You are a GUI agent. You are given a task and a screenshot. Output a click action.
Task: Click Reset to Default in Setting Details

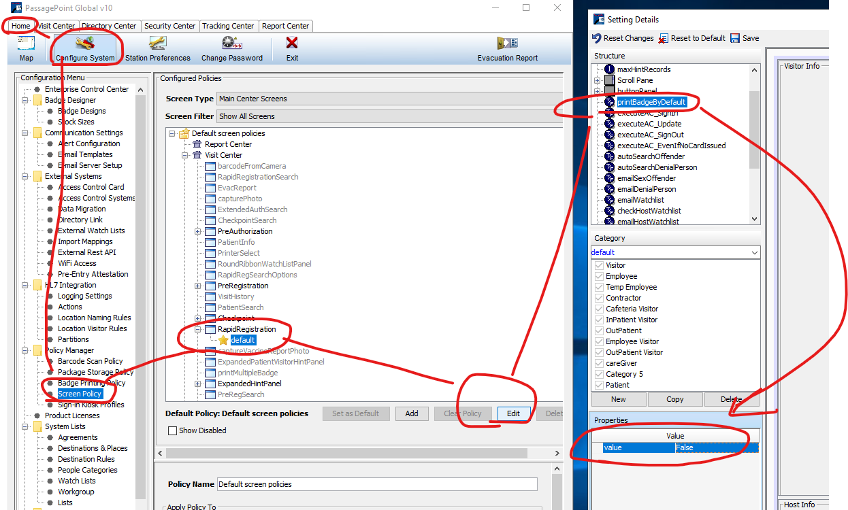(x=692, y=38)
